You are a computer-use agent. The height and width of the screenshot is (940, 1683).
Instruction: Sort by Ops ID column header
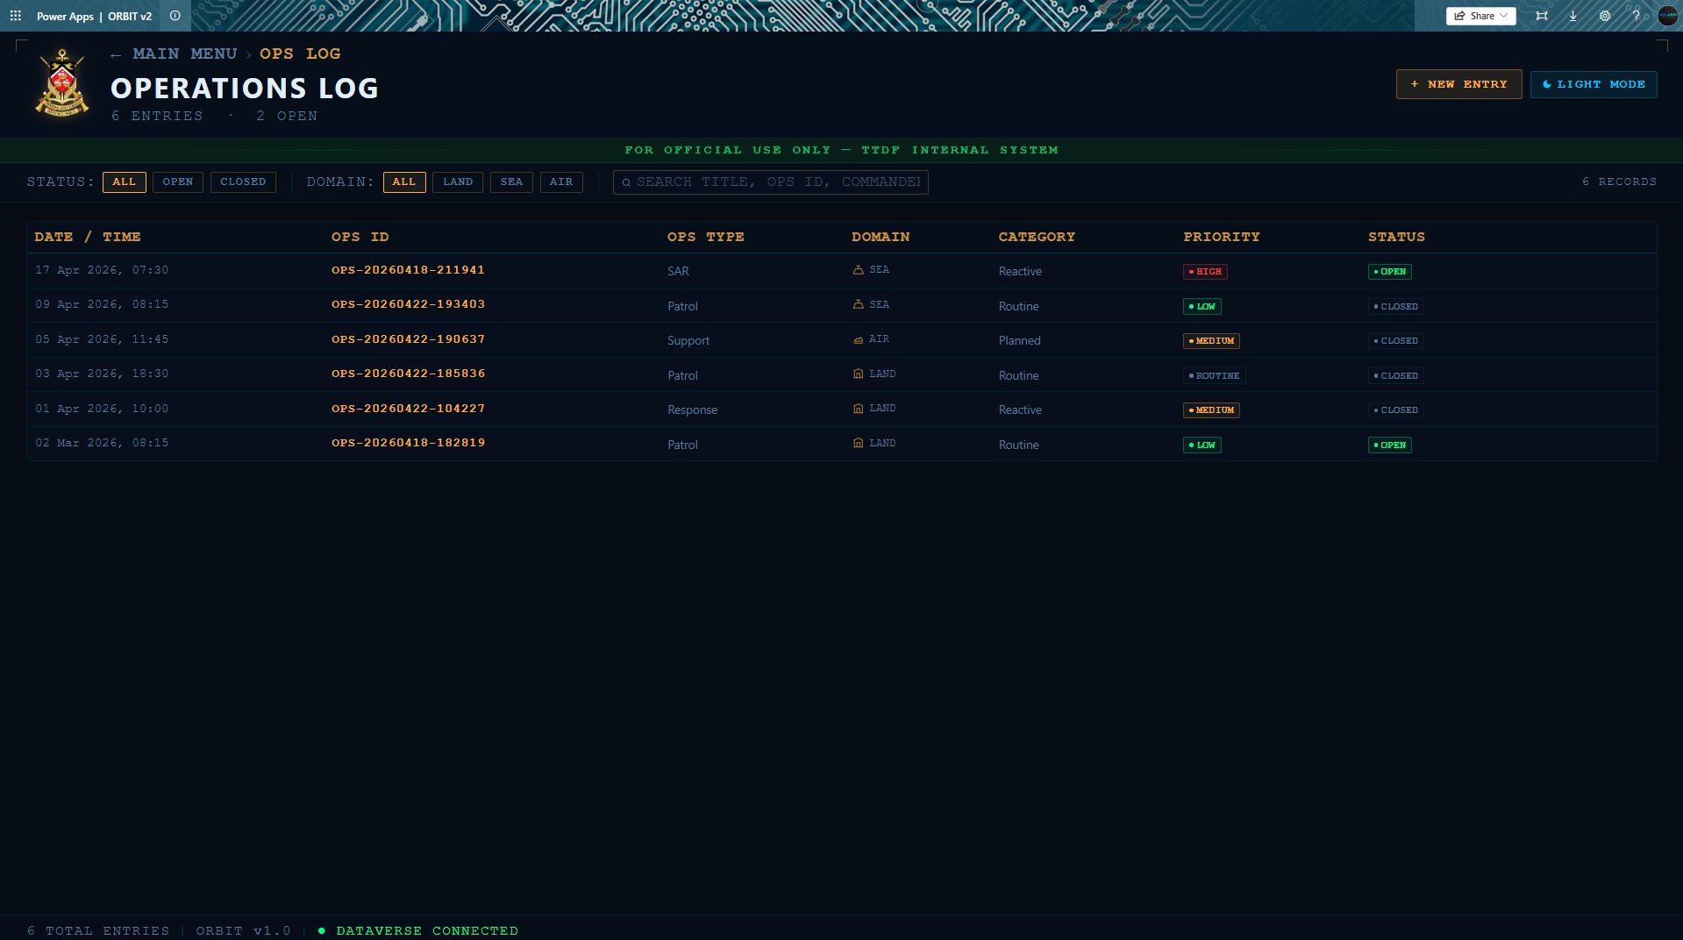click(360, 237)
